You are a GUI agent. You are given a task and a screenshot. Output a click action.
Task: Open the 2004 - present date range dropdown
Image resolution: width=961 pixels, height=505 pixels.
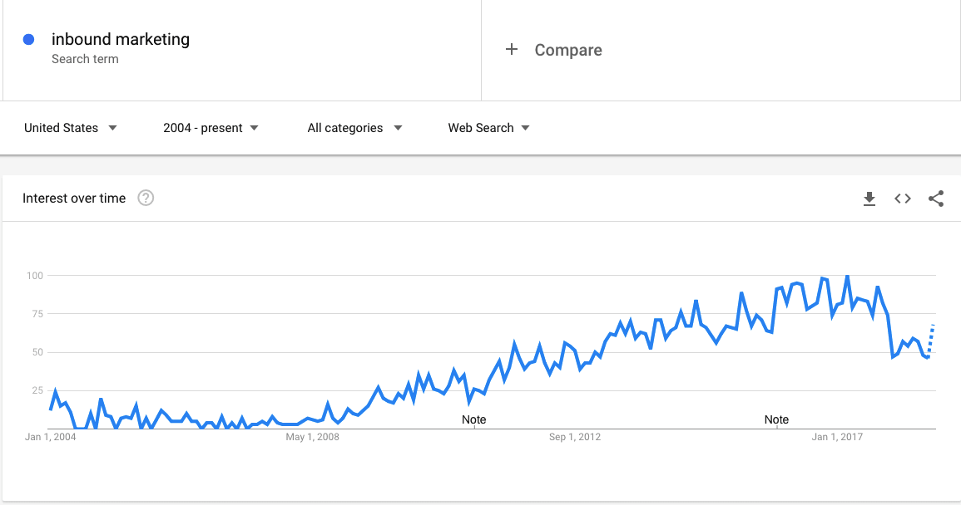click(211, 128)
